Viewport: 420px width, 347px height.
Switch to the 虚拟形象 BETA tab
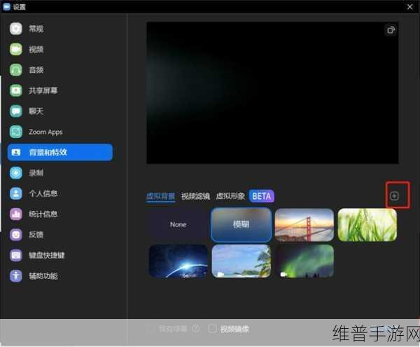coord(245,196)
